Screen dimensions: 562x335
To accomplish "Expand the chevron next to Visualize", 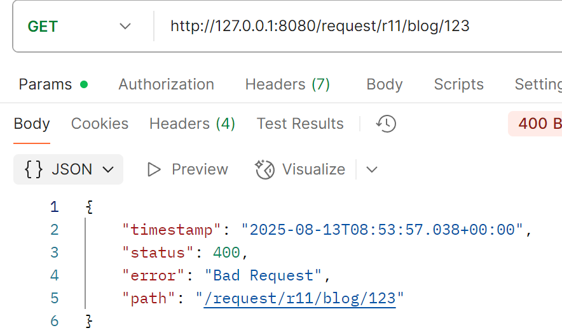I will 372,169.
